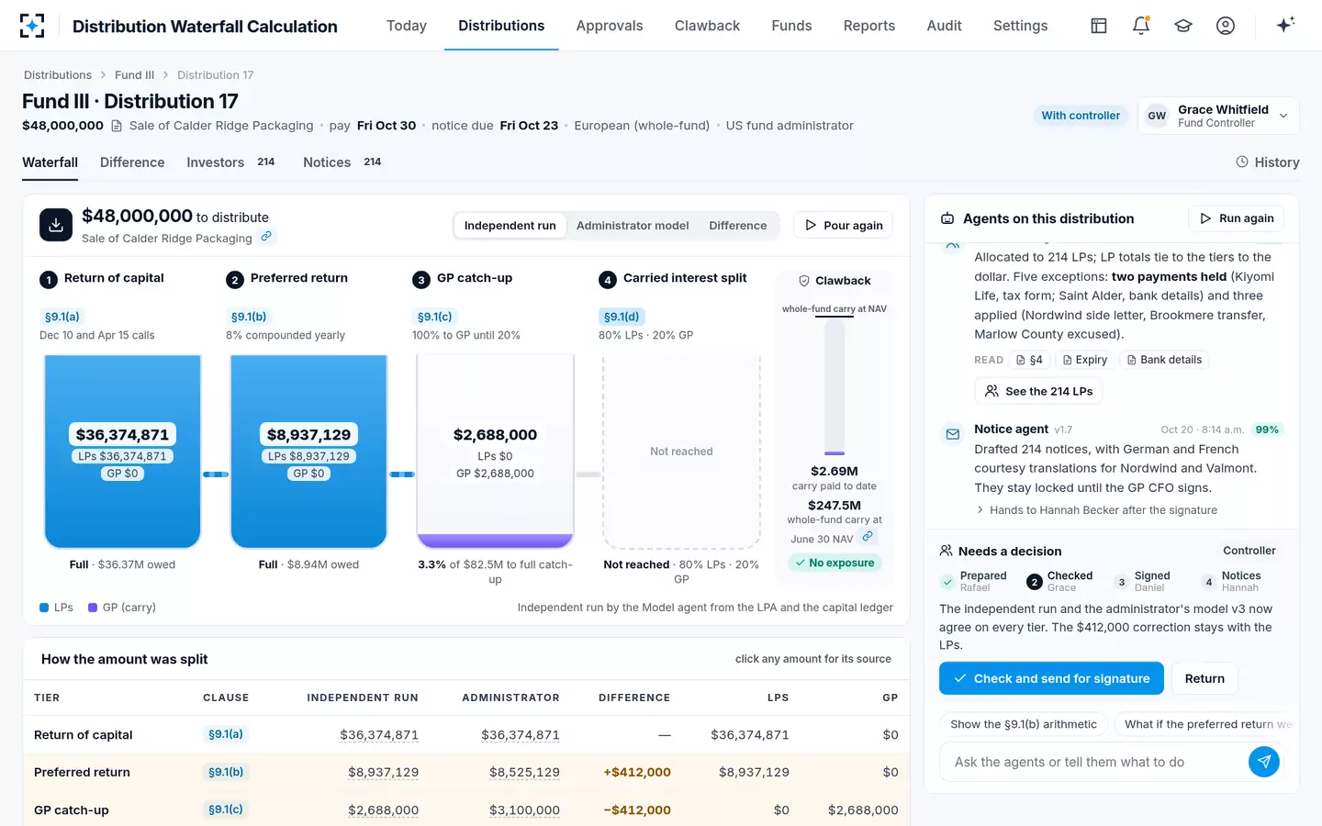Click the link icon beside June 30 NAV
The height and width of the screenshot is (826, 1322).
click(x=868, y=537)
